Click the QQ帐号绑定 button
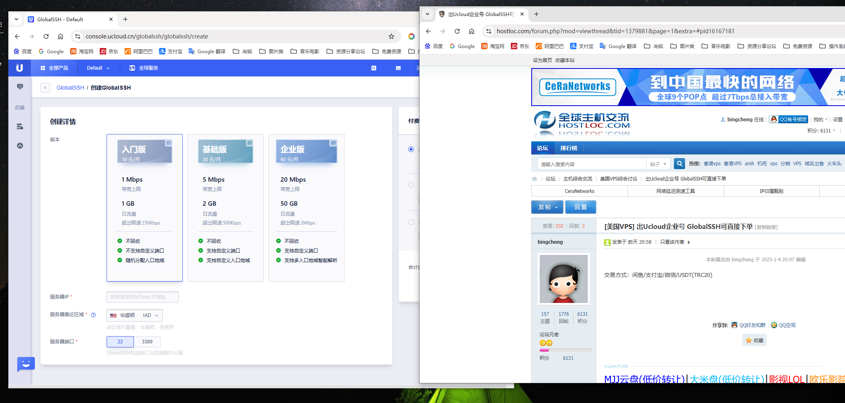The height and width of the screenshot is (403, 845). [789, 119]
